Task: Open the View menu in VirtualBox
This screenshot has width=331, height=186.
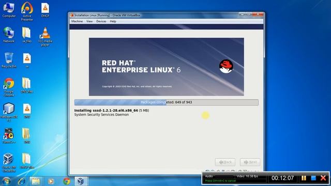Action: click(89, 21)
